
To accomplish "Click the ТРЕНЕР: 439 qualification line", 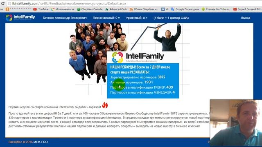I will (x=142, y=87).
